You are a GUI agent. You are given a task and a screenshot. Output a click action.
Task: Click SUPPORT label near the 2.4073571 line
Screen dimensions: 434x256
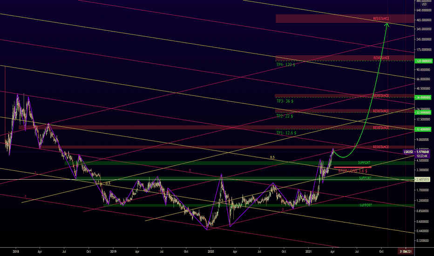[366, 178]
